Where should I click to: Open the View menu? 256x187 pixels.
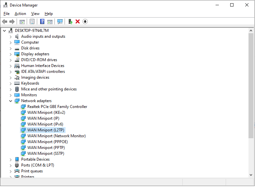point(35,14)
